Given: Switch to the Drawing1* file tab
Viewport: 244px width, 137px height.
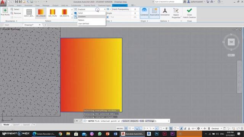Looking at the screenshot, I should [x=29, y=25].
